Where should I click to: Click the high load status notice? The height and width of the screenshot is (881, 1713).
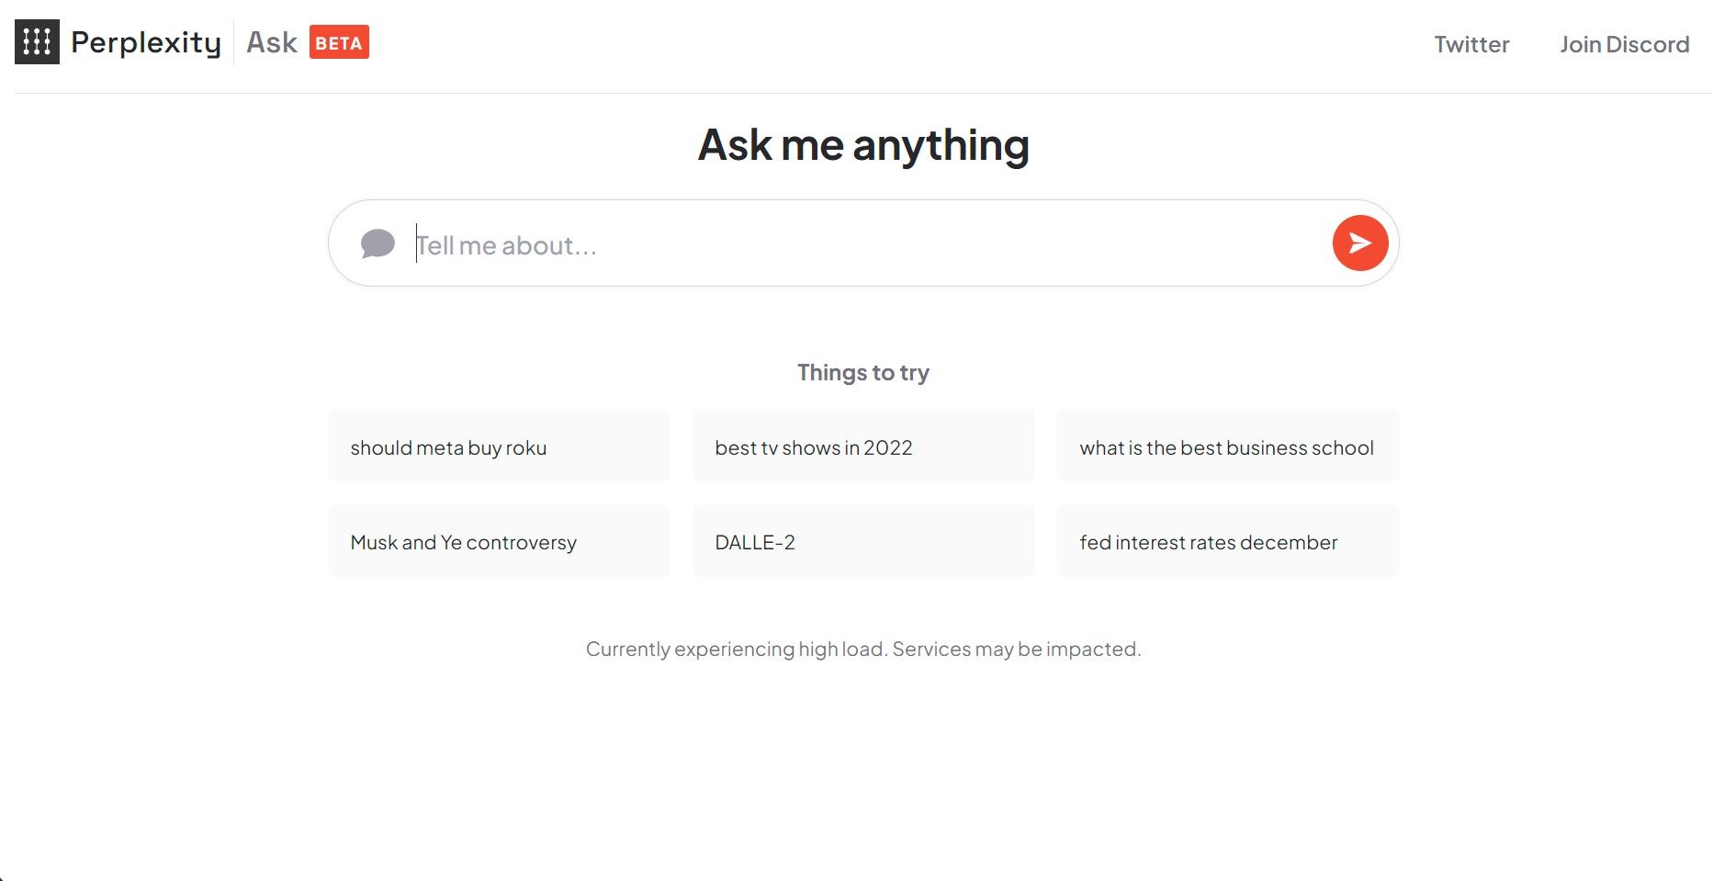863,649
